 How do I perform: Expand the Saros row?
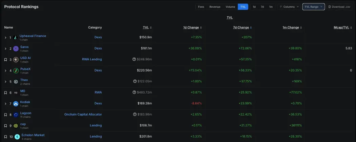pyautogui.click(x=5, y=48)
